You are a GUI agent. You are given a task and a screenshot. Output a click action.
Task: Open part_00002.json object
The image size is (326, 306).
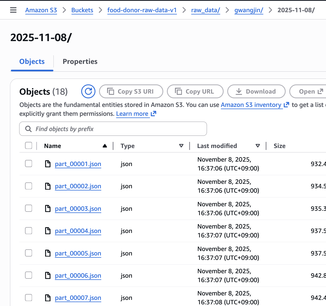click(78, 186)
